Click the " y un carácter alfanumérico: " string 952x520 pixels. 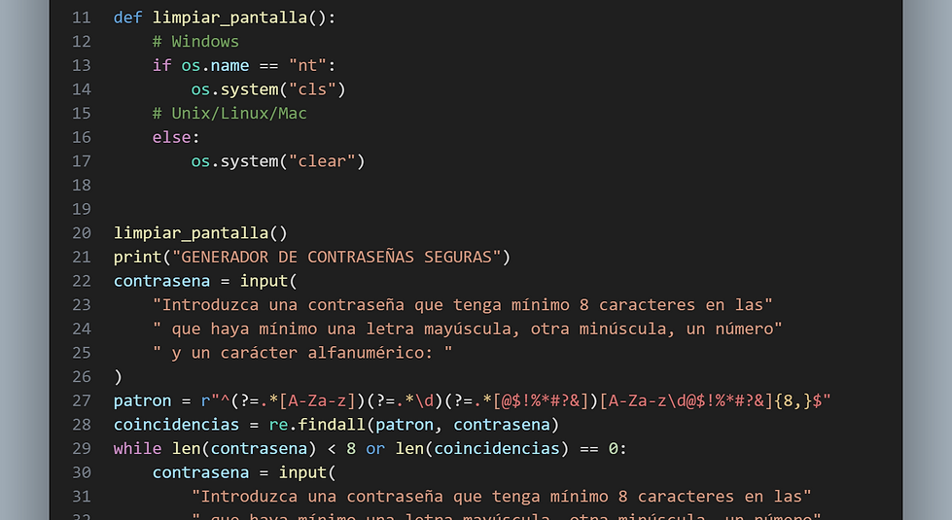(x=302, y=353)
